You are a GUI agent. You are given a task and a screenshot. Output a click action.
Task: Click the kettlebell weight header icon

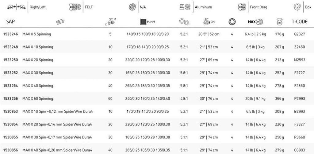[279, 22]
